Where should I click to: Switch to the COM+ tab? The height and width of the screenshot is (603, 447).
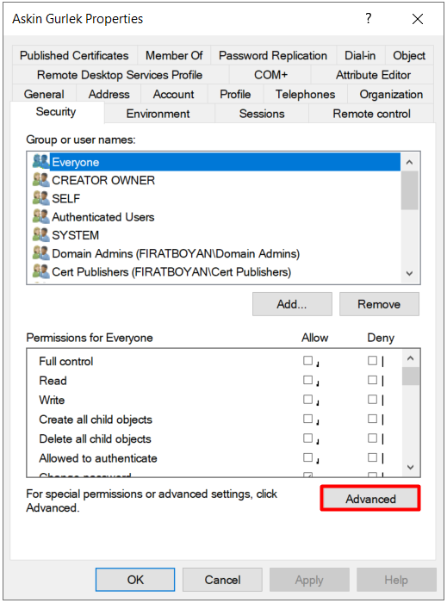click(x=270, y=75)
